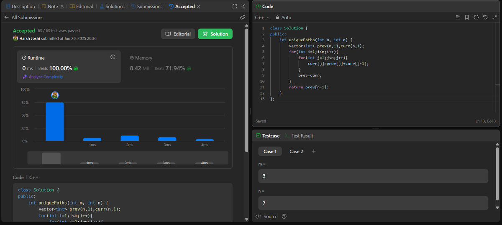502x225 pixels.
Task: Switch to the Solutions tab
Action: pyautogui.click(x=112, y=7)
